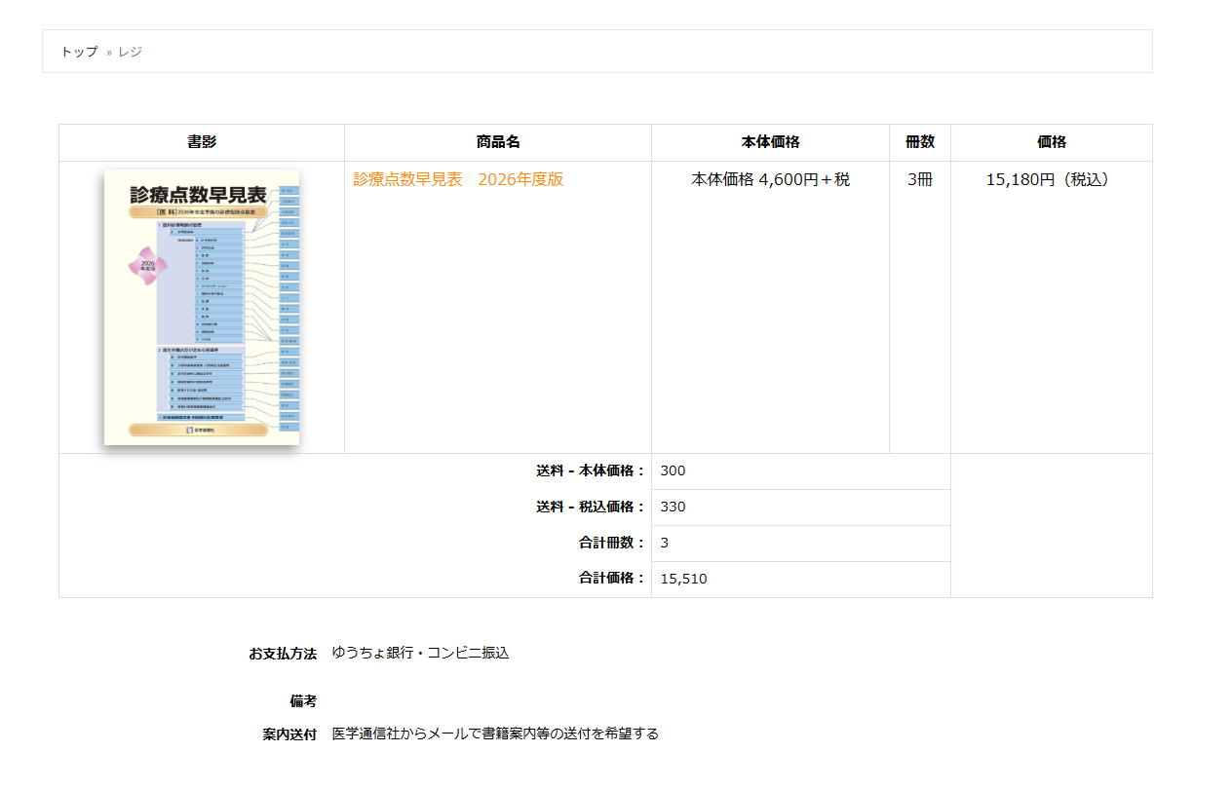
Task: Click the お支払方法 label
Action: [283, 654]
